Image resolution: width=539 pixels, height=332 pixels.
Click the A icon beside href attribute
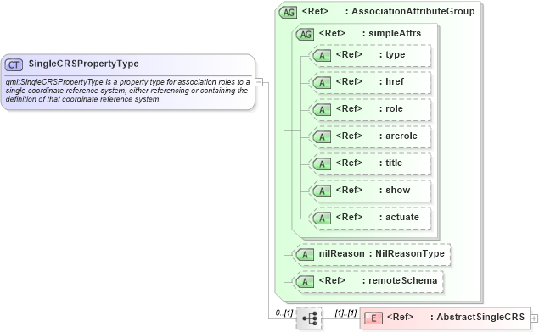[x=322, y=83]
